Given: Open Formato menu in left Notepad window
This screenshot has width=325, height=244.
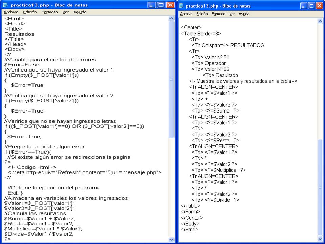Looking at the screenshot, I should [49, 12].
